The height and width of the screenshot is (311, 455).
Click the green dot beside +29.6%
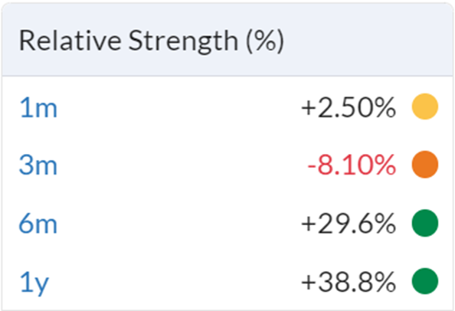point(425,223)
